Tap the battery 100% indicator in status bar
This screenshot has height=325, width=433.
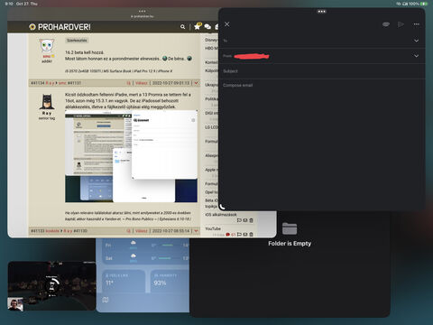(419, 4)
